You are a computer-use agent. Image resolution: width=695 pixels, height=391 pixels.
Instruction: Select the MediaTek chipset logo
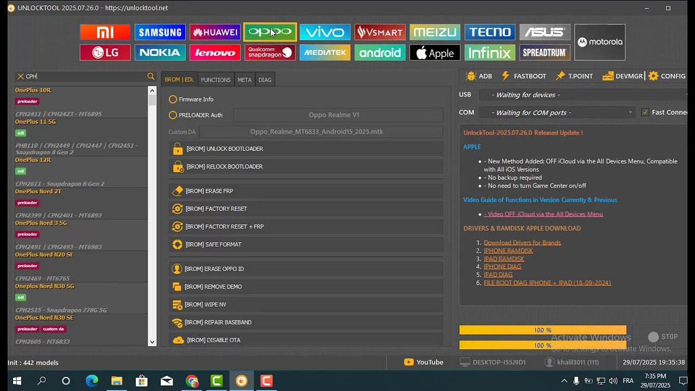pos(325,53)
